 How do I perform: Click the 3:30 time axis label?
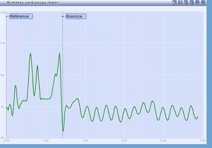pyautogui.click(x=202, y=140)
